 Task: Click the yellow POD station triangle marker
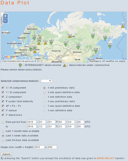[70, 37]
